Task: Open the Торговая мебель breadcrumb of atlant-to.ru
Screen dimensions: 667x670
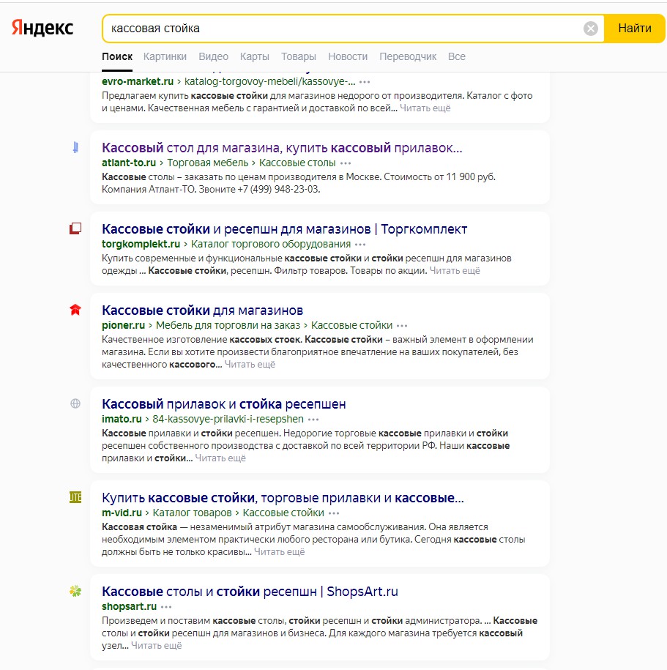Action: tap(208, 163)
